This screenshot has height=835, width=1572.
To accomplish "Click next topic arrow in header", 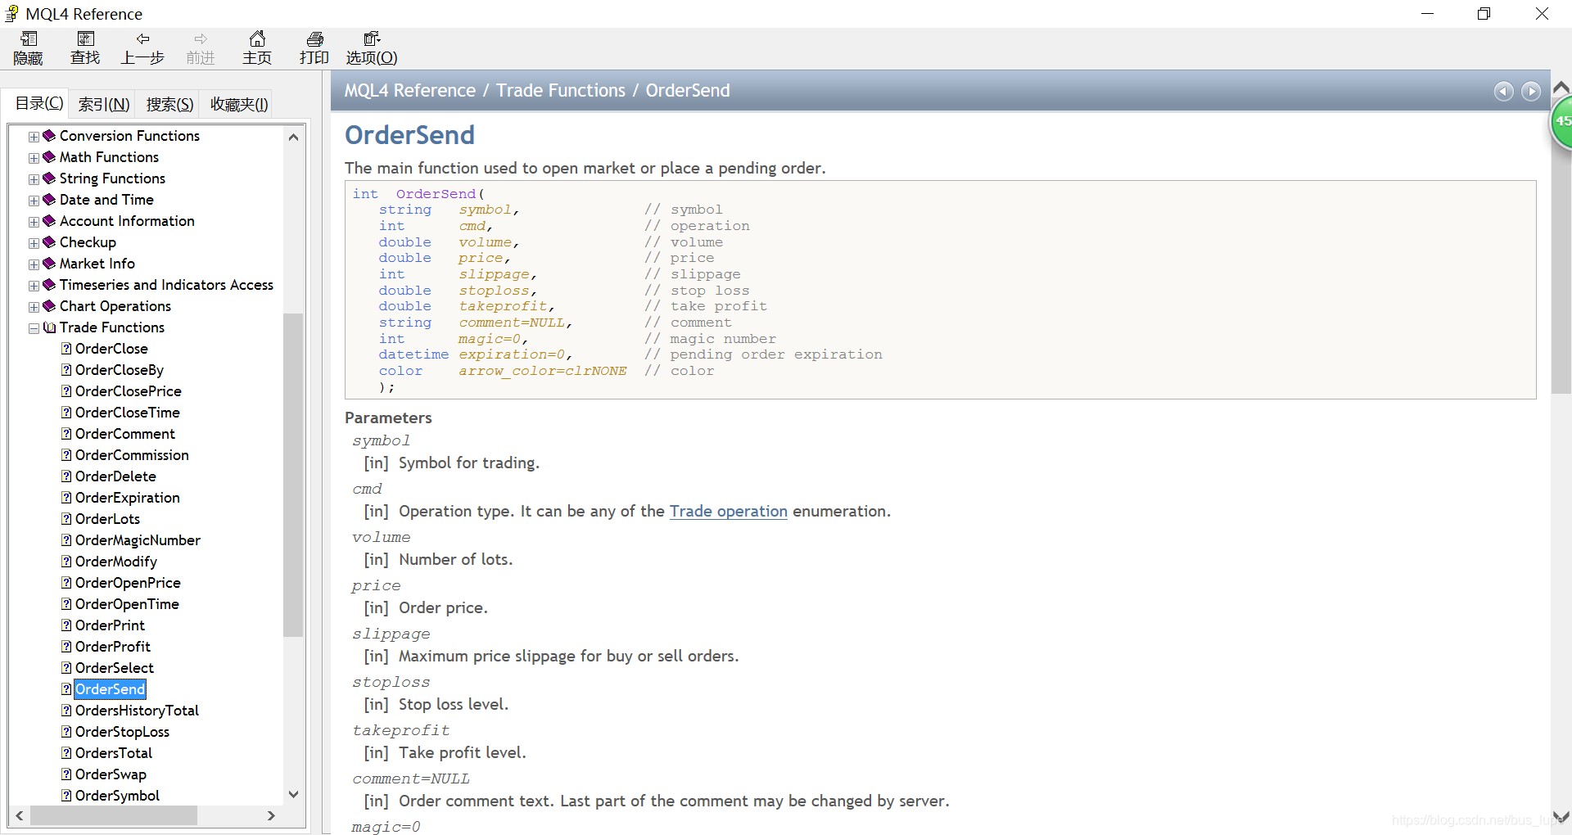I will pyautogui.click(x=1531, y=92).
